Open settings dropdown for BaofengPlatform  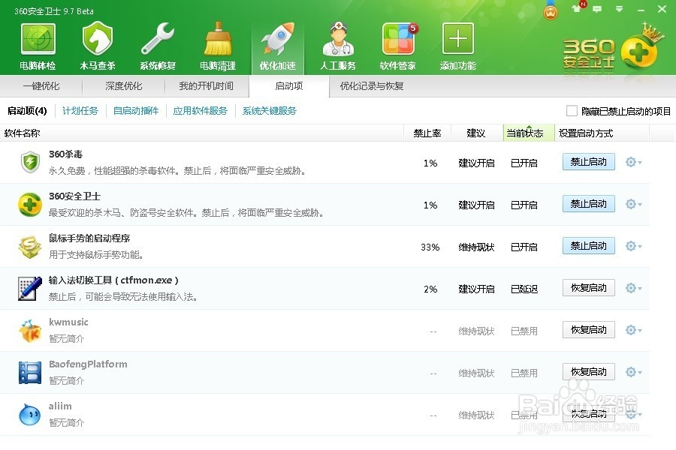(632, 371)
